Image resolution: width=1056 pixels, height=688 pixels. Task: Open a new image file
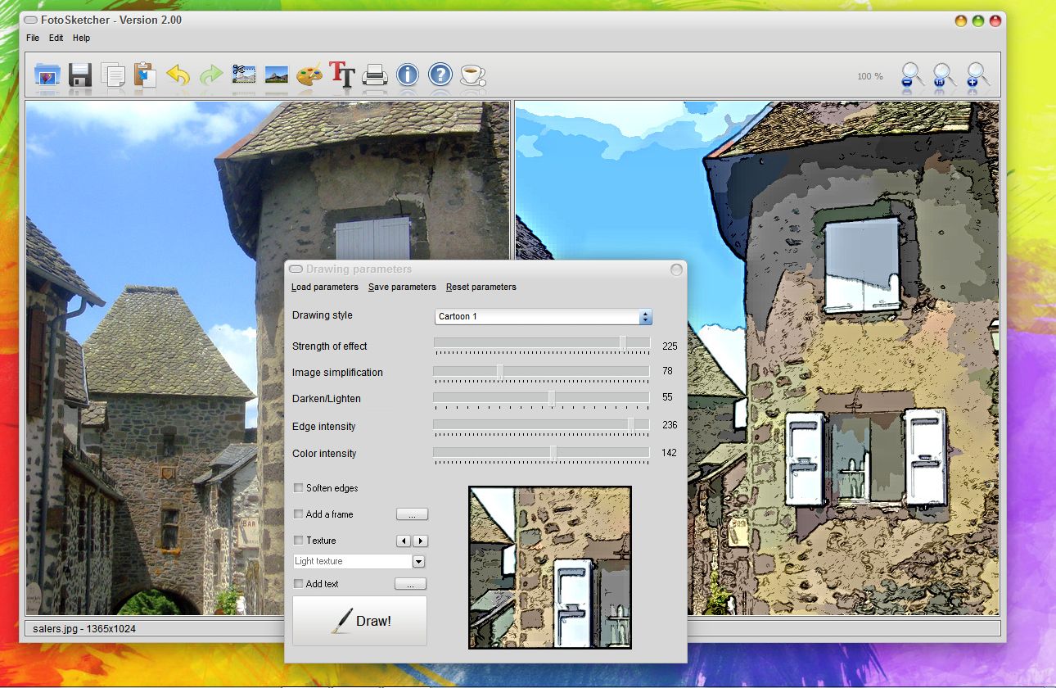click(47, 75)
